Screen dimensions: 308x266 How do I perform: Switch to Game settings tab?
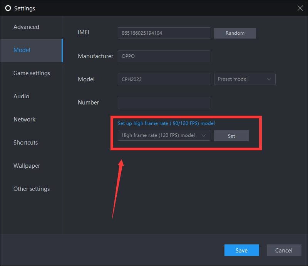[32, 73]
